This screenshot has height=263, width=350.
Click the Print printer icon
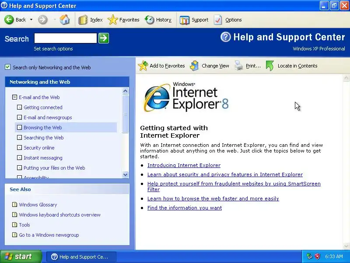(x=238, y=66)
